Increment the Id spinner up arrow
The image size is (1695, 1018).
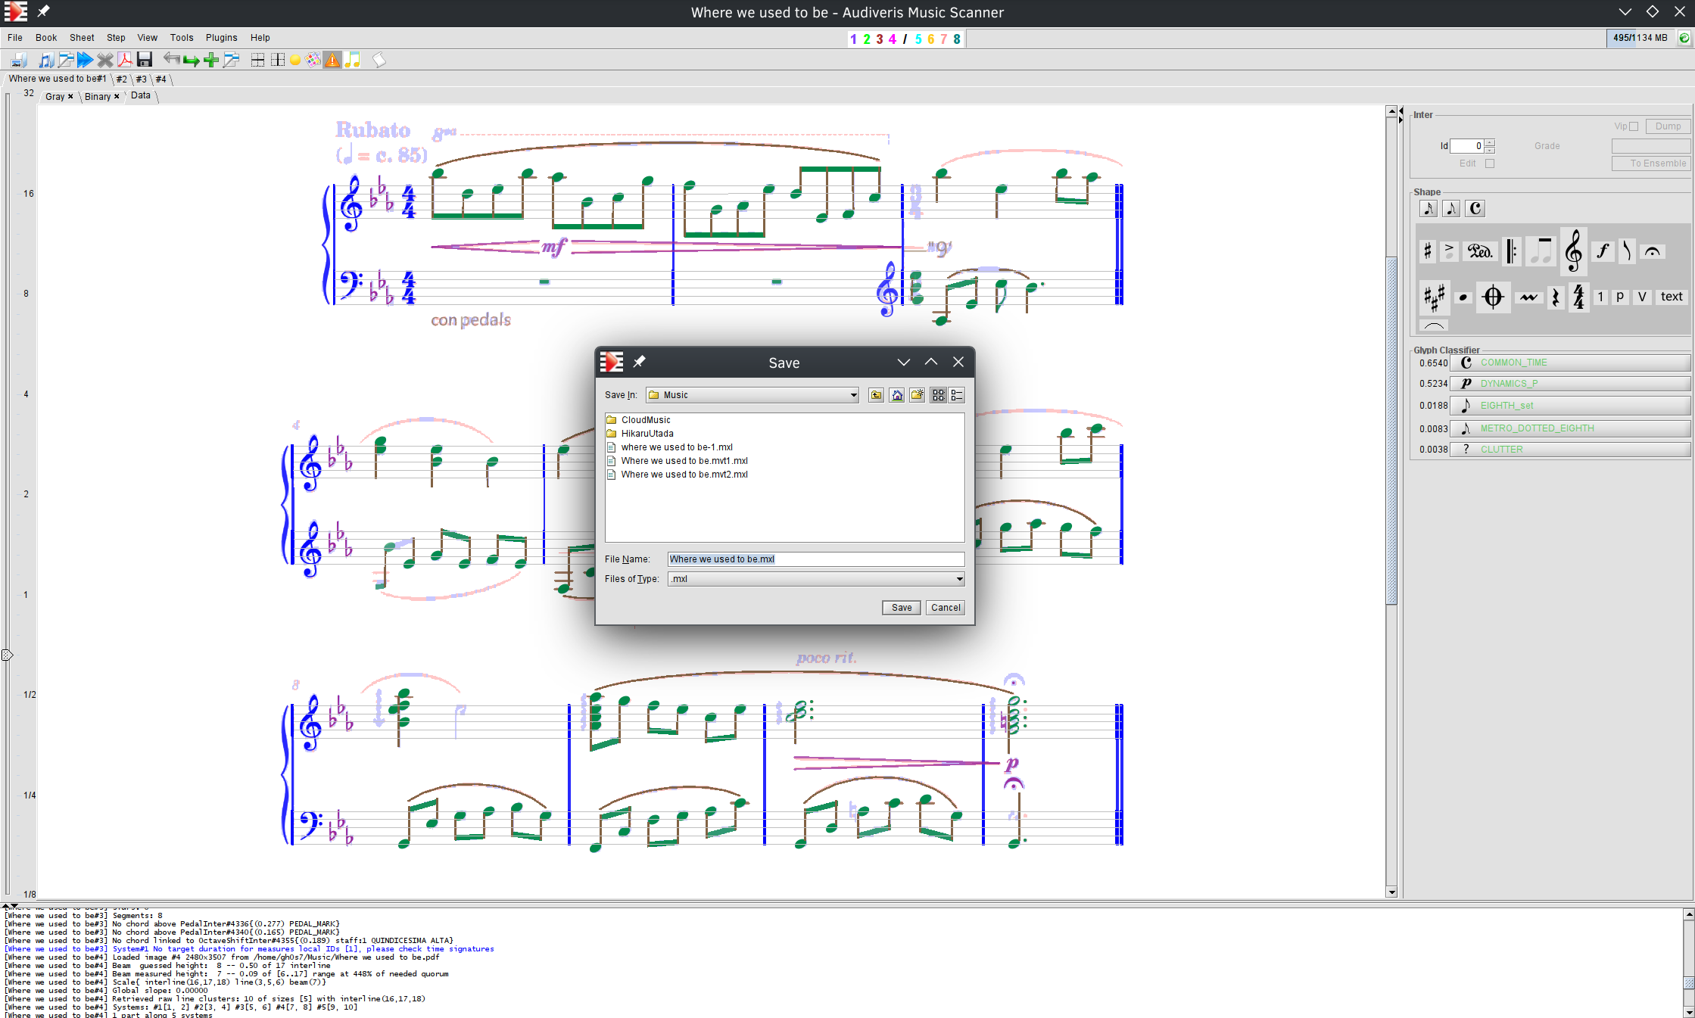point(1490,142)
